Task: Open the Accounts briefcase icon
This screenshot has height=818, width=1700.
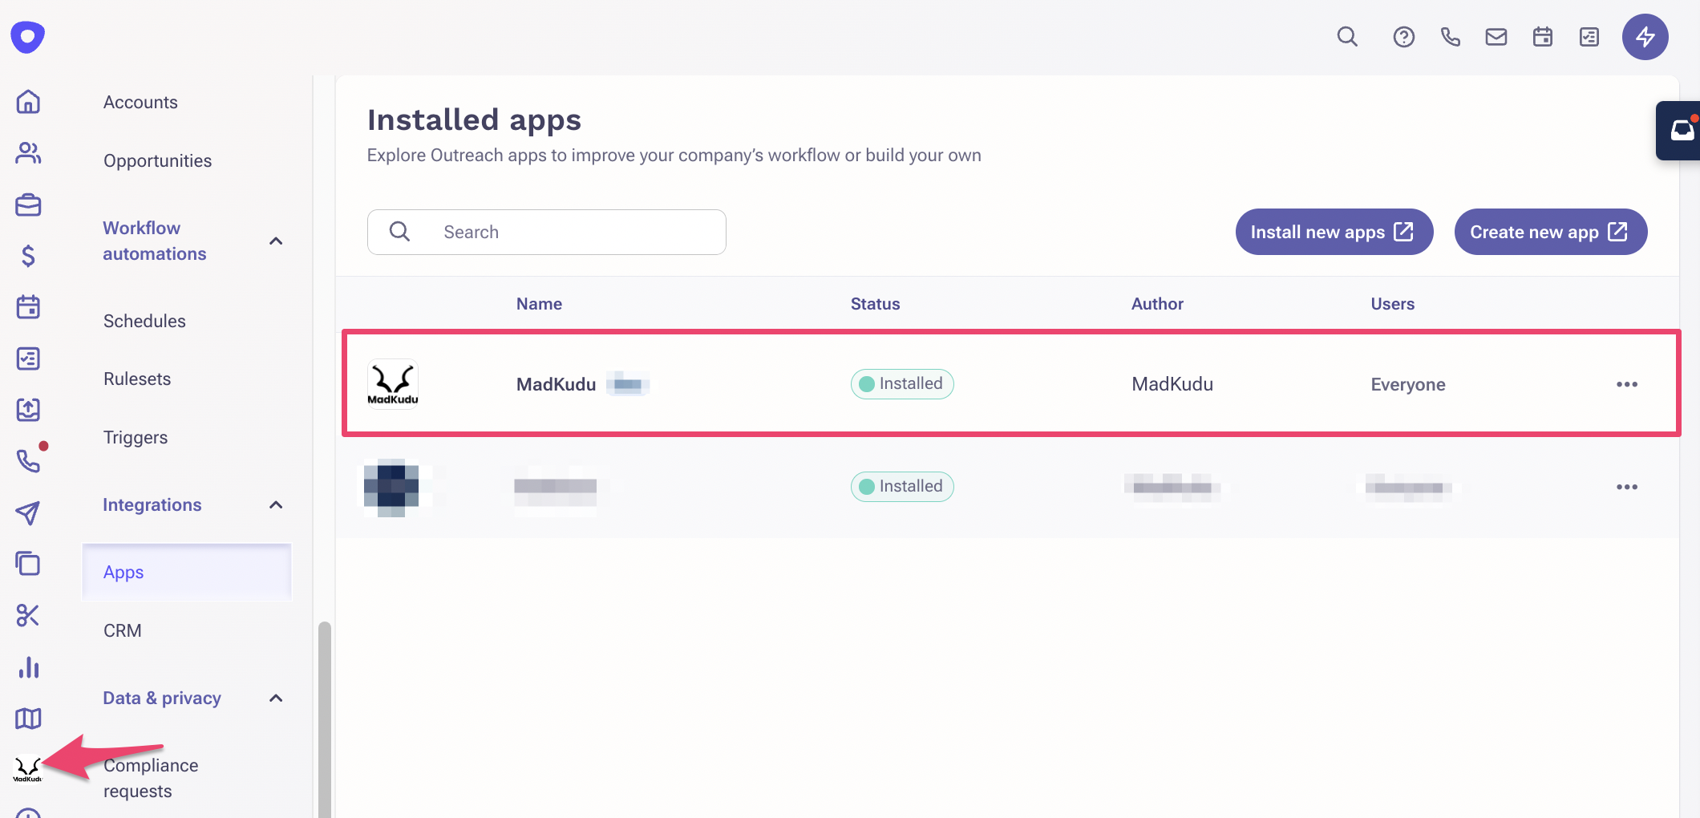Action: click(x=28, y=204)
